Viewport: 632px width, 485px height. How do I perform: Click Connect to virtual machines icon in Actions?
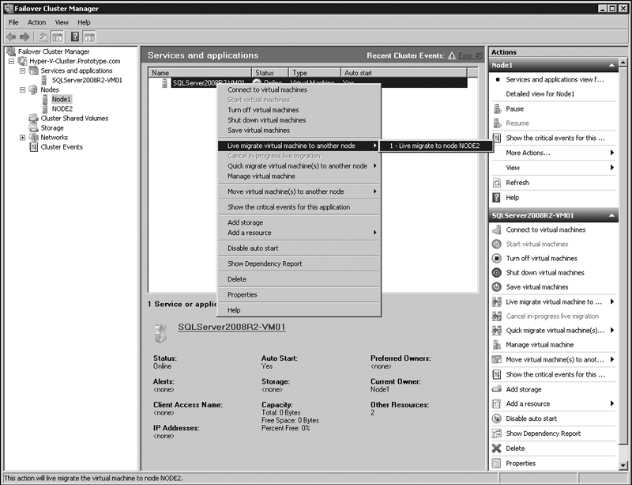497,229
